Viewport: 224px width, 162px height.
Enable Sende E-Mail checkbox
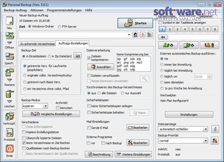point(89,128)
